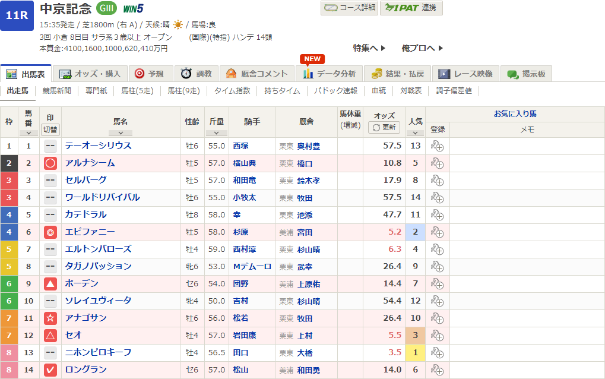Click the double-circle mark for エピファニー

[50, 232]
